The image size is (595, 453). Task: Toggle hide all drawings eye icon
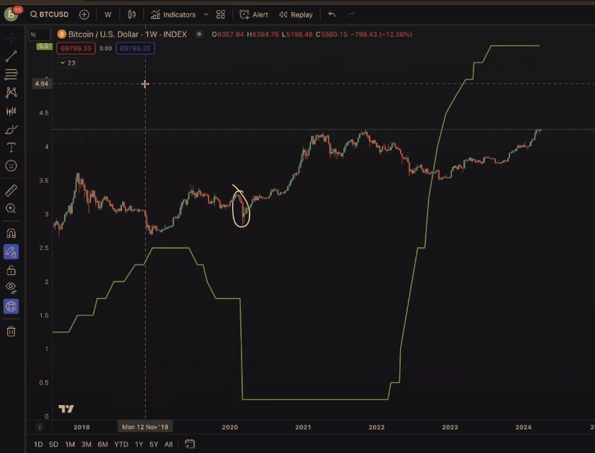tap(11, 288)
